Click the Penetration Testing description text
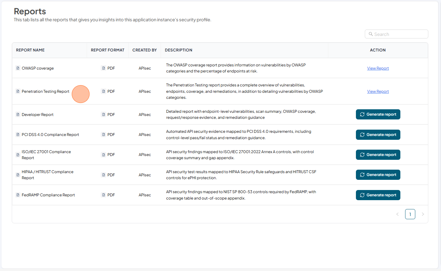This screenshot has width=441, height=271. [244, 91]
